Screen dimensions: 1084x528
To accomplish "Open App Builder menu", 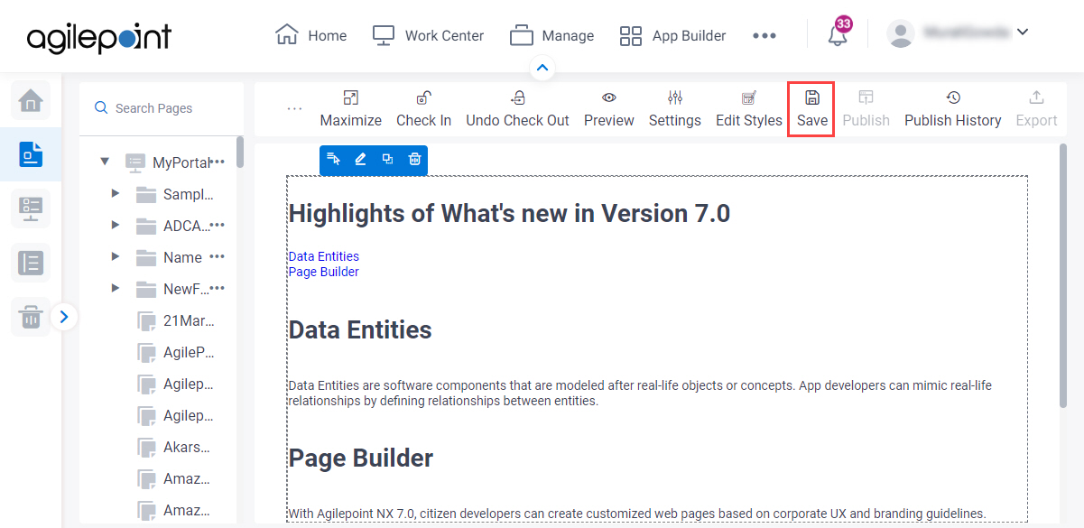I will (x=672, y=36).
